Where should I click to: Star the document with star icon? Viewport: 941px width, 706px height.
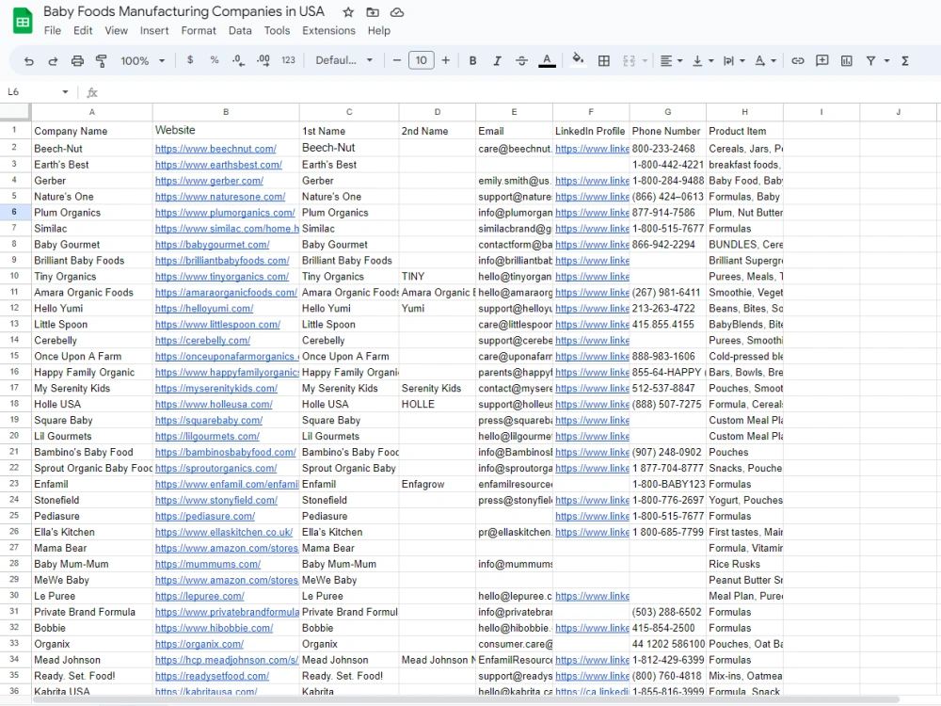click(348, 12)
